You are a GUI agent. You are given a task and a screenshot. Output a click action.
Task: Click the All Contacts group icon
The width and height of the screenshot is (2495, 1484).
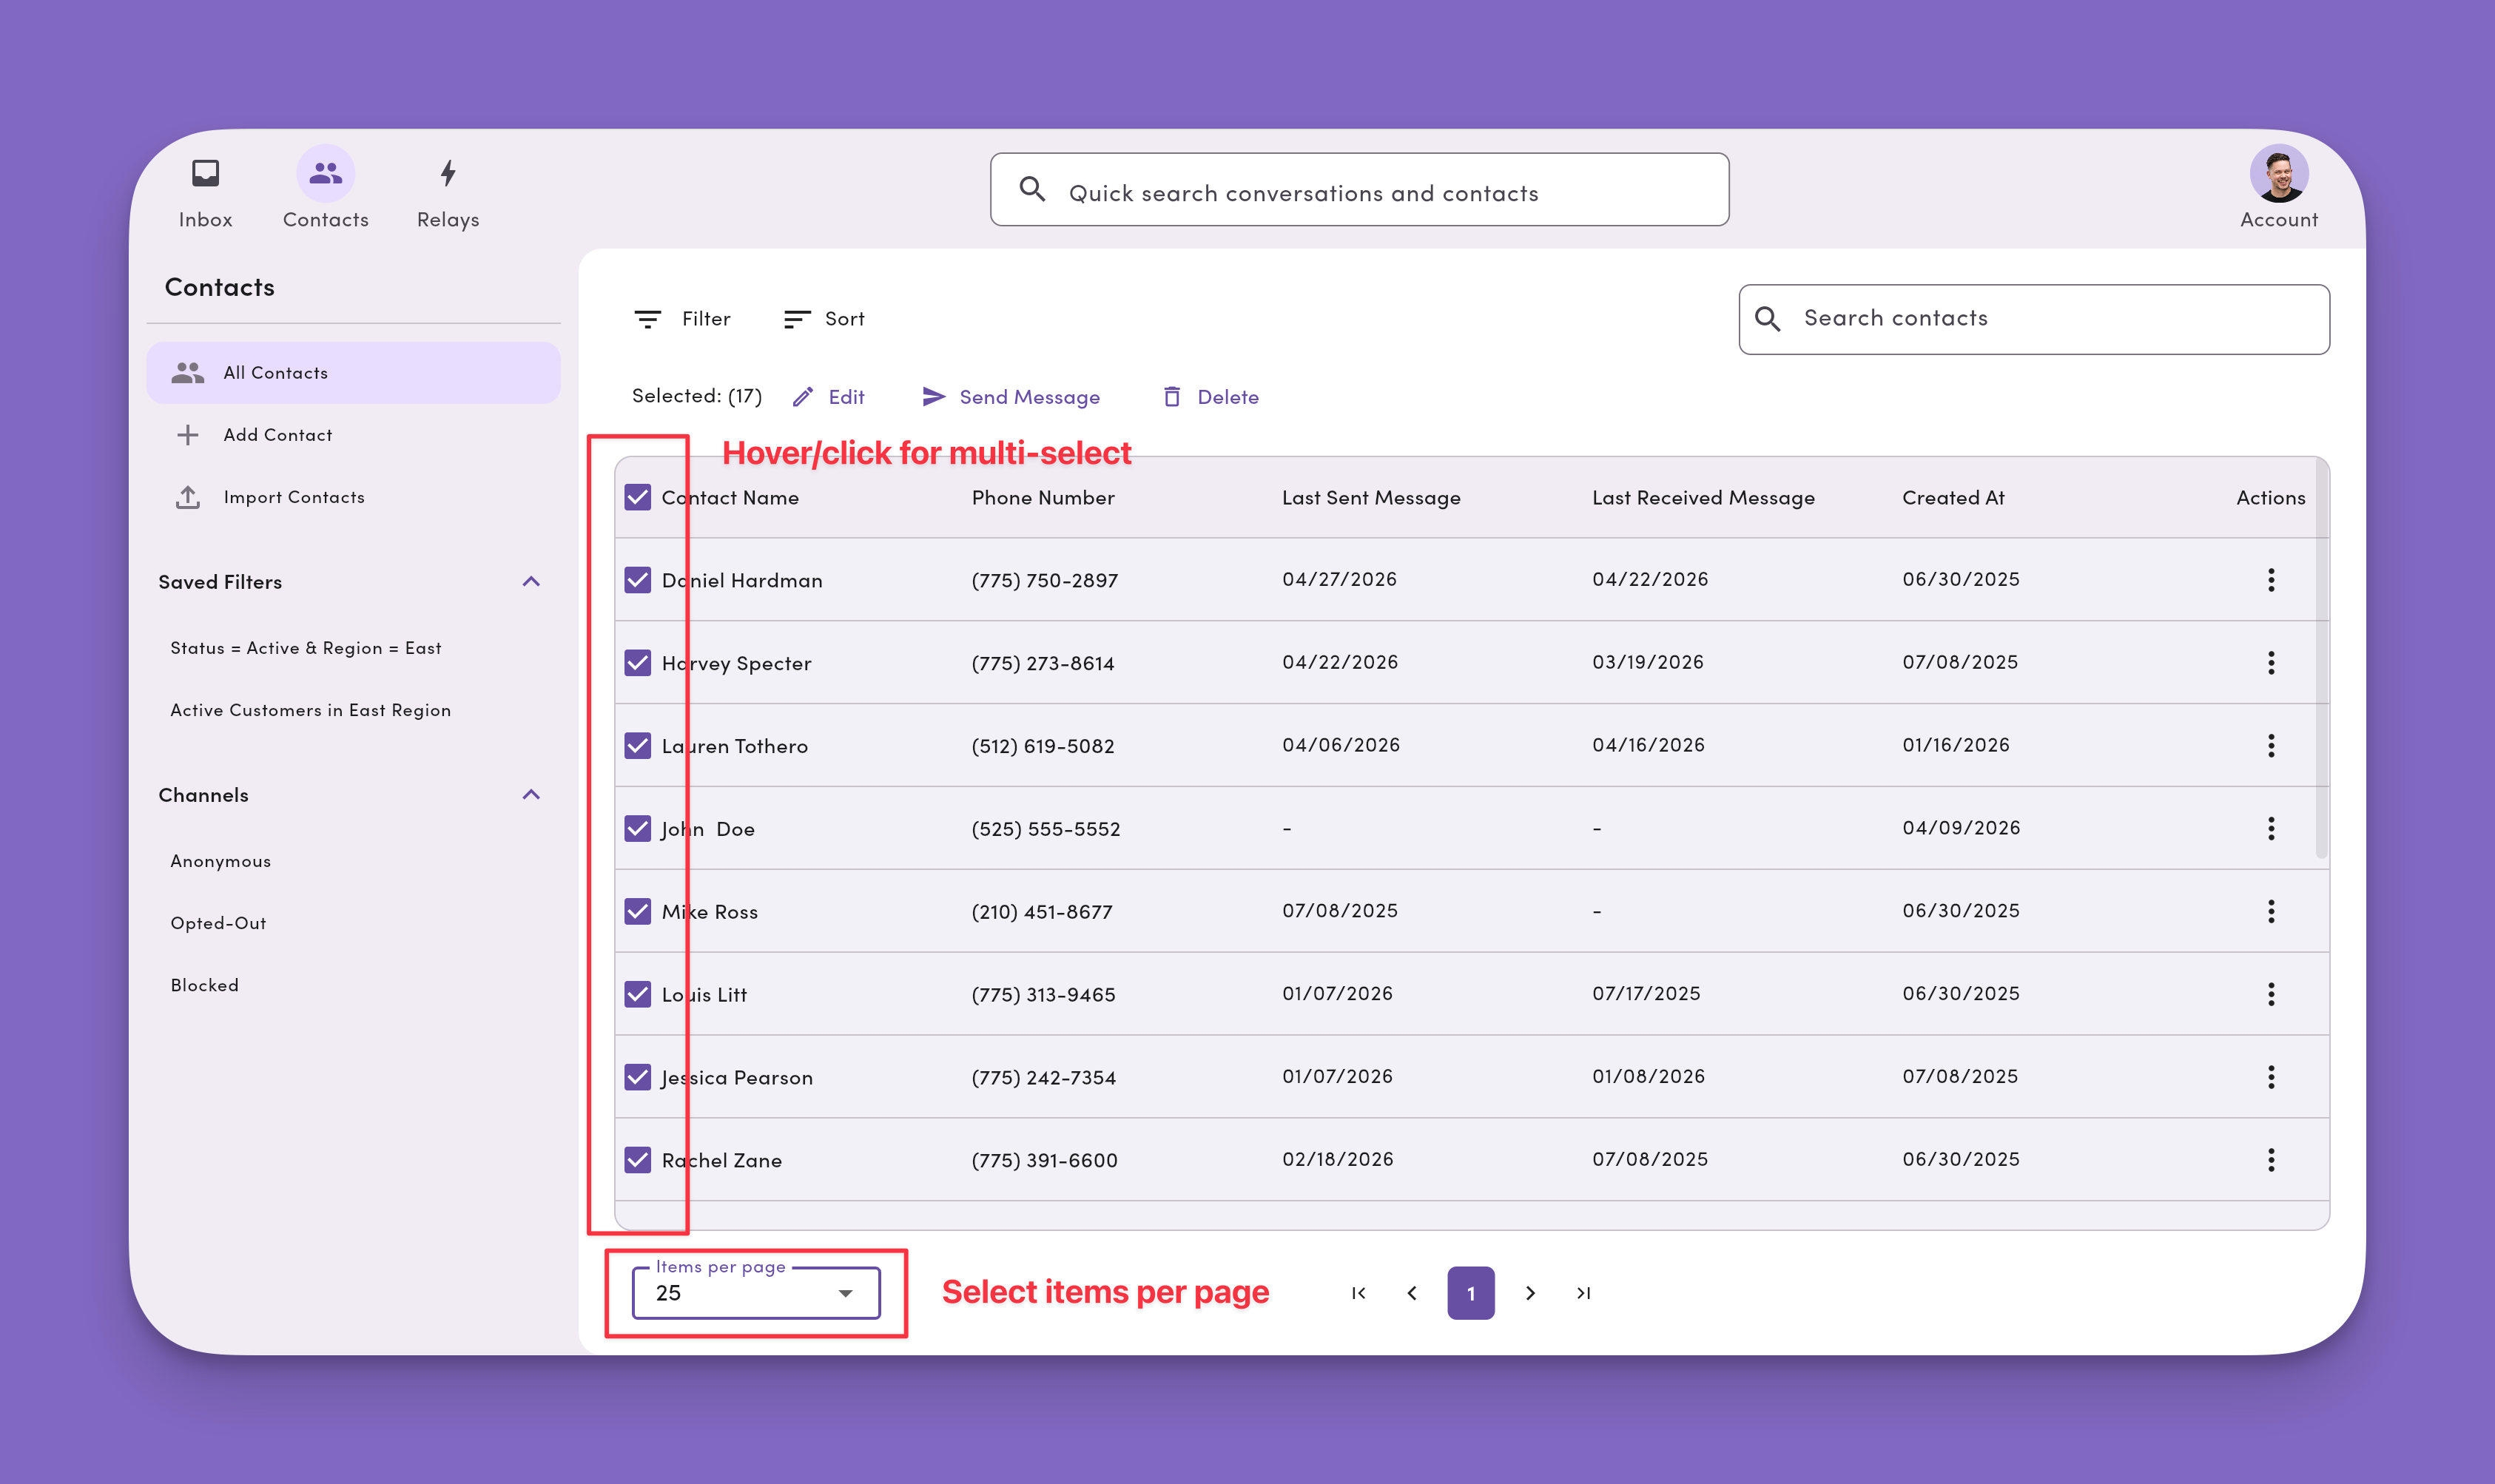pyautogui.click(x=188, y=373)
